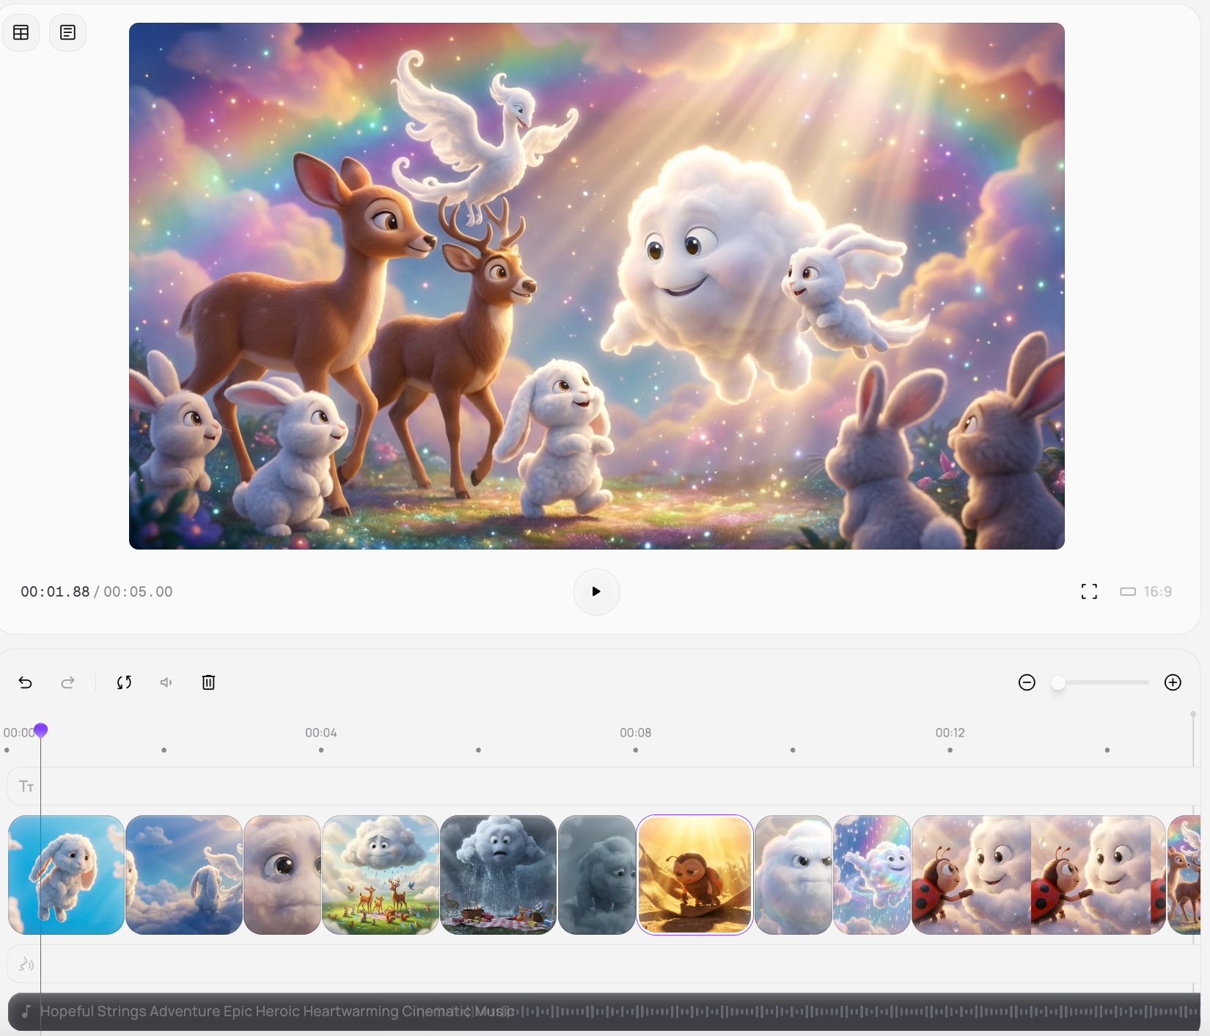Delete the selected clip
The image size is (1210, 1036).
click(208, 682)
